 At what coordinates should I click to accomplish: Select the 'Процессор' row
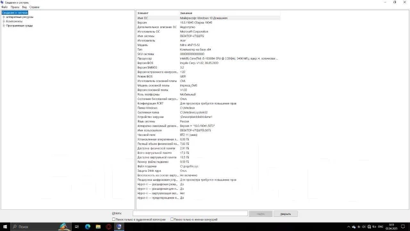[x=208, y=58]
